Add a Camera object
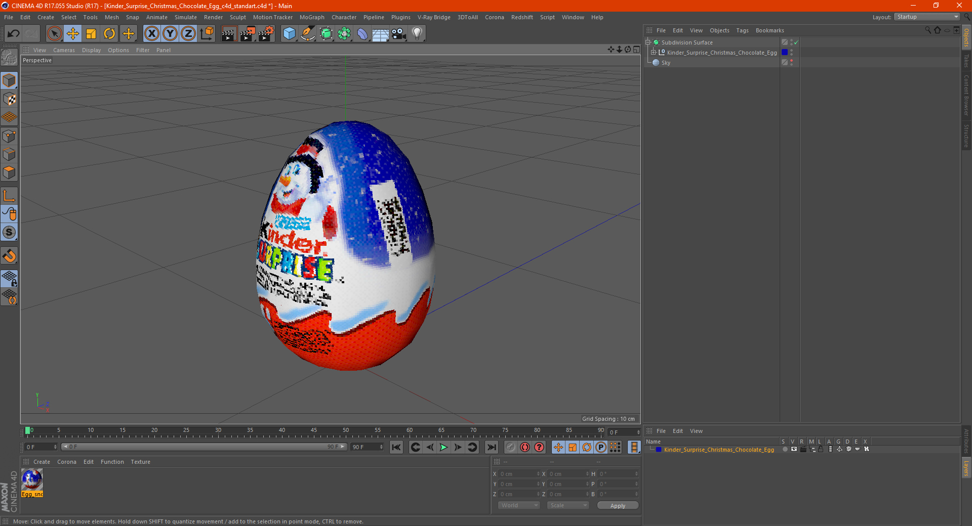972x526 pixels. point(398,34)
